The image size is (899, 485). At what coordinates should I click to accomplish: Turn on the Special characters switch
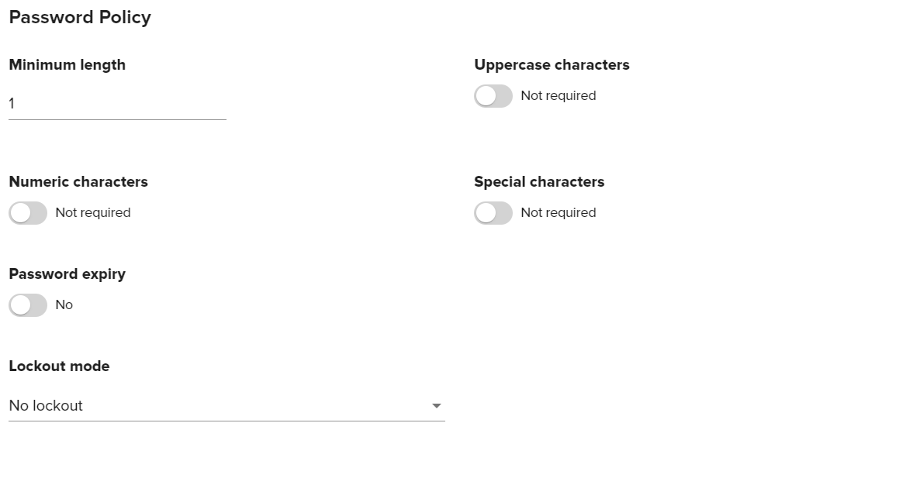tap(493, 213)
